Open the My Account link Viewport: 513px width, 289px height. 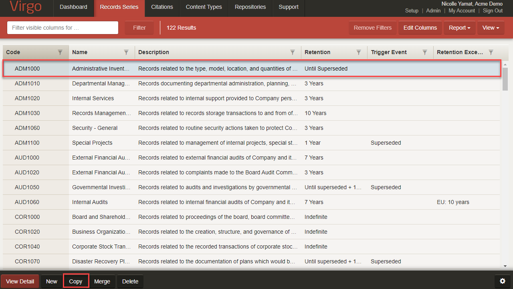pyautogui.click(x=462, y=11)
